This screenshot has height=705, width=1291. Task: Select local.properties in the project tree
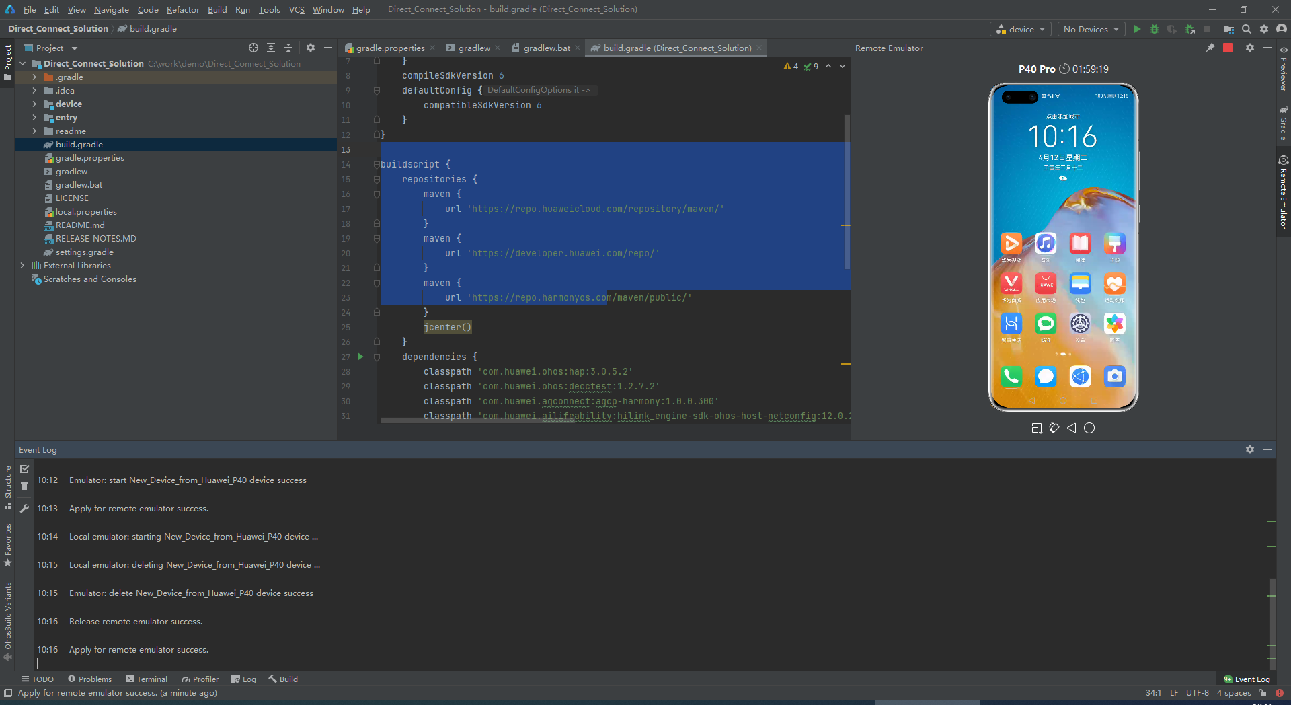pos(86,211)
